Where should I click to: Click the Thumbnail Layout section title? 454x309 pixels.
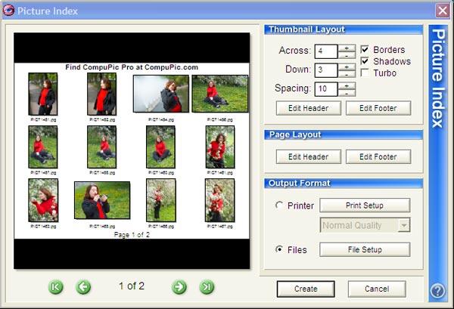pyautogui.click(x=306, y=29)
